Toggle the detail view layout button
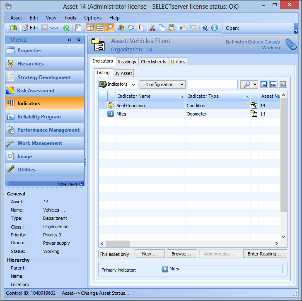 click(x=273, y=84)
